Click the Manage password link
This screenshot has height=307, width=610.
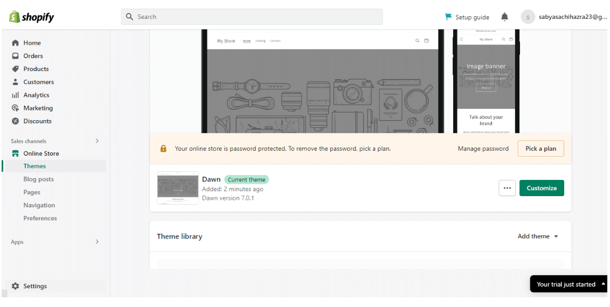point(483,149)
